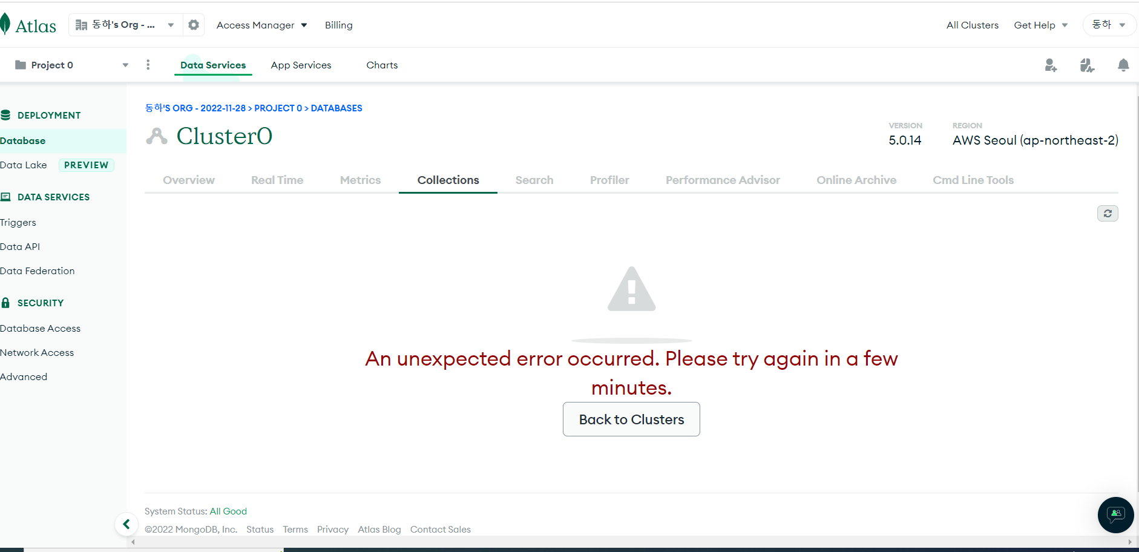Open the Online Archive tab
Screen dimensions: 1139x552
[x=856, y=180]
